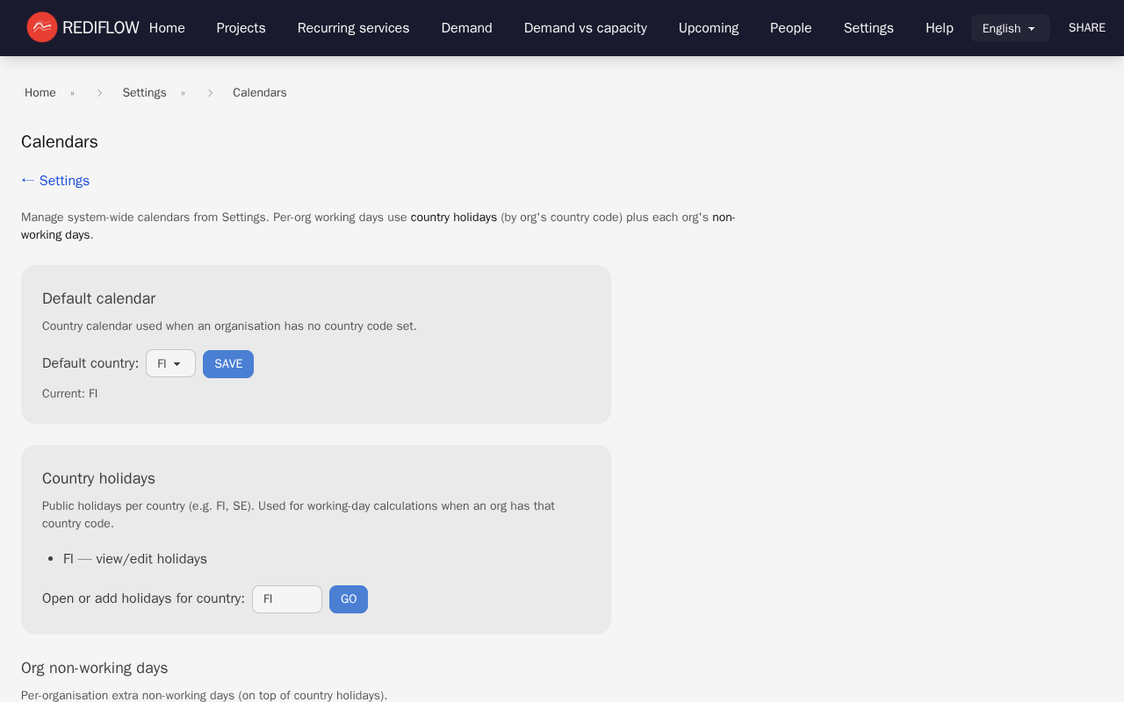Open FI view/edit holidays entry
The image size is (1124, 702).
pyautogui.click(x=136, y=559)
